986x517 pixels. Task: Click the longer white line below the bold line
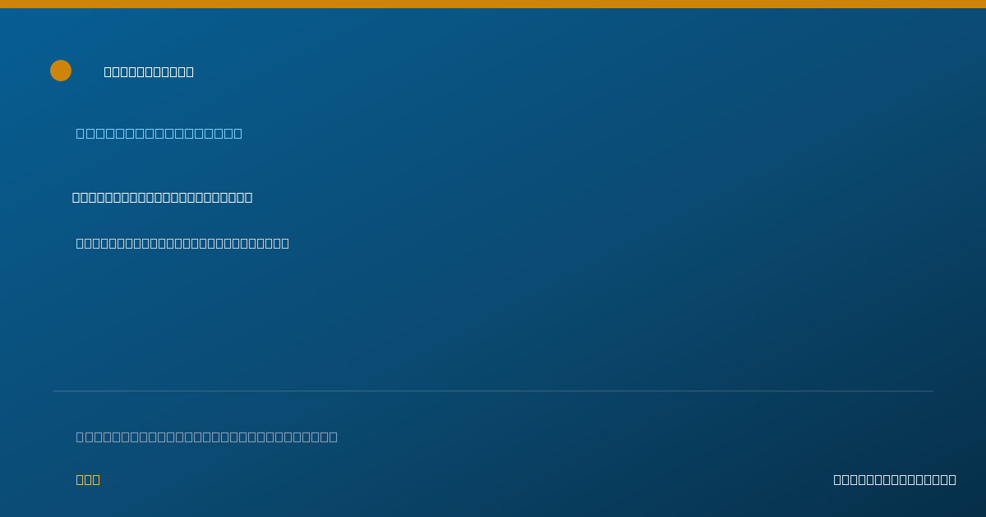coord(182,243)
